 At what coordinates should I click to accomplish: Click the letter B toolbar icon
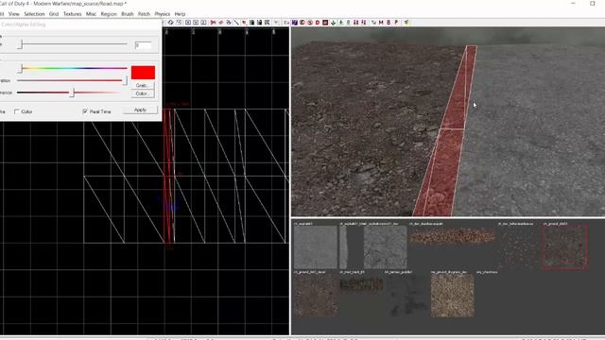(389, 23)
